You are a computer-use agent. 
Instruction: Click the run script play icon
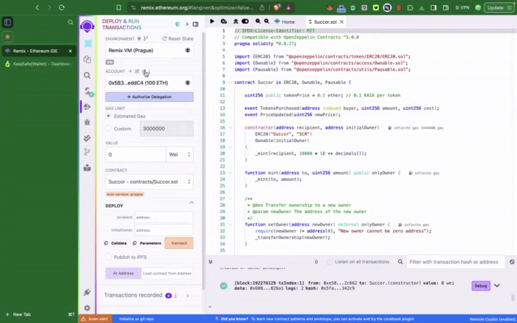(212, 21)
